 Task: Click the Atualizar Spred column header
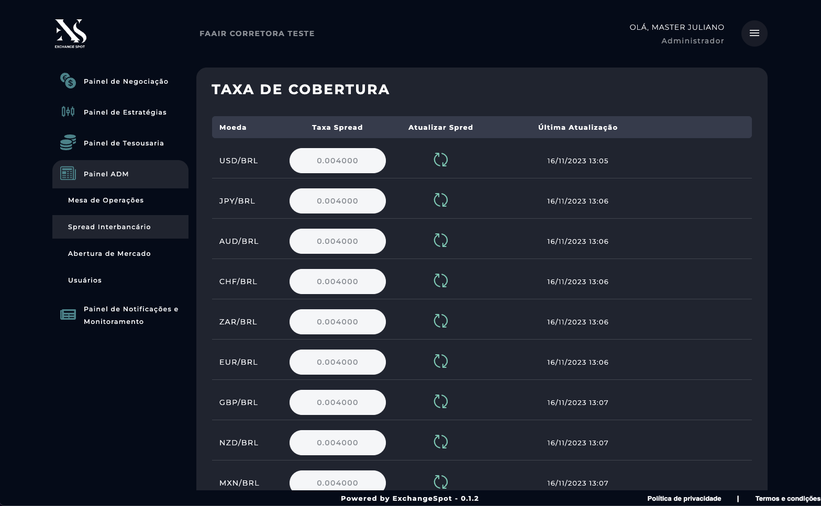[x=441, y=128]
